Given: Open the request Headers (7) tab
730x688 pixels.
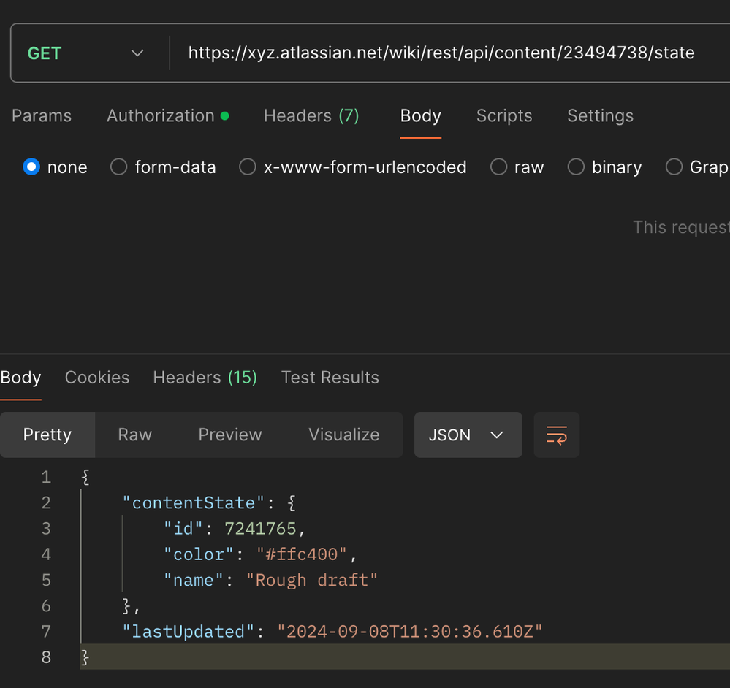Looking at the screenshot, I should point(311,116).
